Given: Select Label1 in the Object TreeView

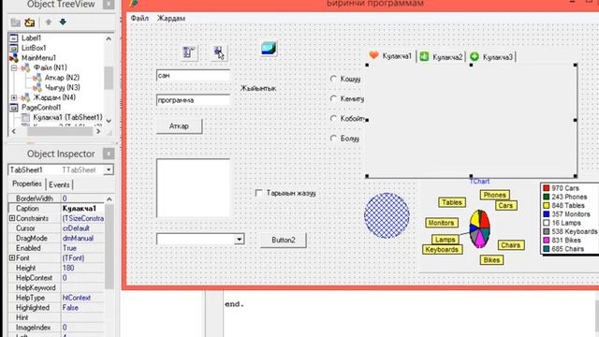Looking at the screenshot, I should 31,37.
